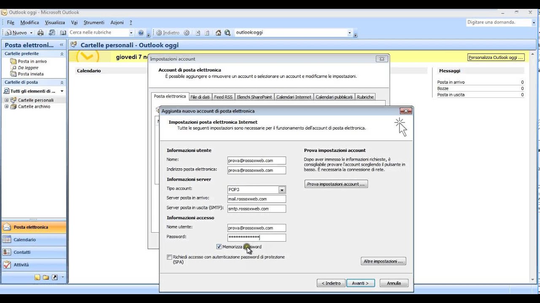This screenshot has width=540, height=303.
Task: Expand Cartelle archivio tree node
Action: [x=6, y=106]
